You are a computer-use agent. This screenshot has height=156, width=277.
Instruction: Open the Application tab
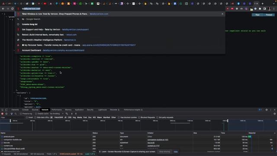[x=79, y=110]
